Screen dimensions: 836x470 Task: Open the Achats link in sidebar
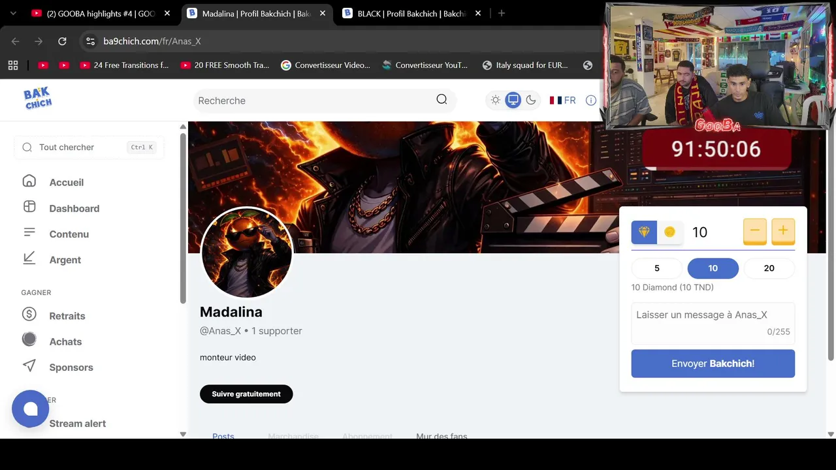(65, 342)
